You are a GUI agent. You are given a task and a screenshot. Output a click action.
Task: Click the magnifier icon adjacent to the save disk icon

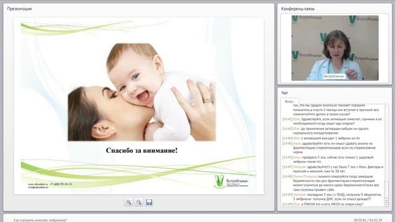[139, 202]
